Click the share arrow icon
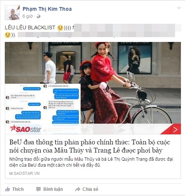The image size is (185, 196). (x=78, y=189)
